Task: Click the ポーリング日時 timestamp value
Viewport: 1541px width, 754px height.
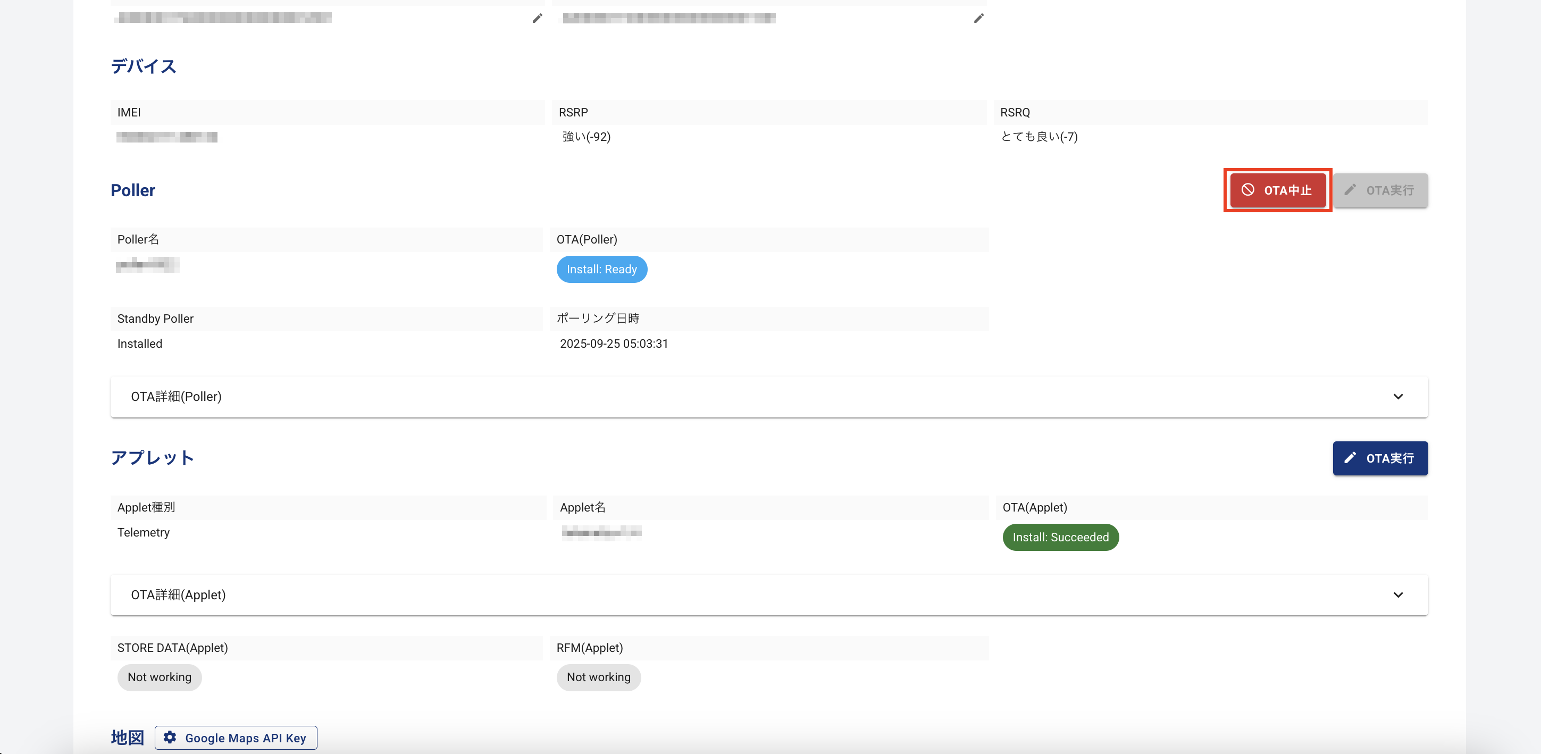Action: click(x=614, y=344)
